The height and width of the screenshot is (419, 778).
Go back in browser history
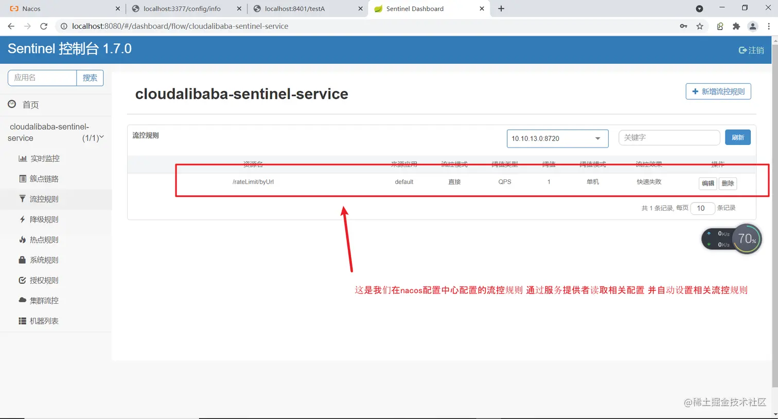[x=11, y=26]
